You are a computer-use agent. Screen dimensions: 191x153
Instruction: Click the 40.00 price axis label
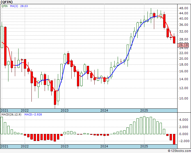184,18
